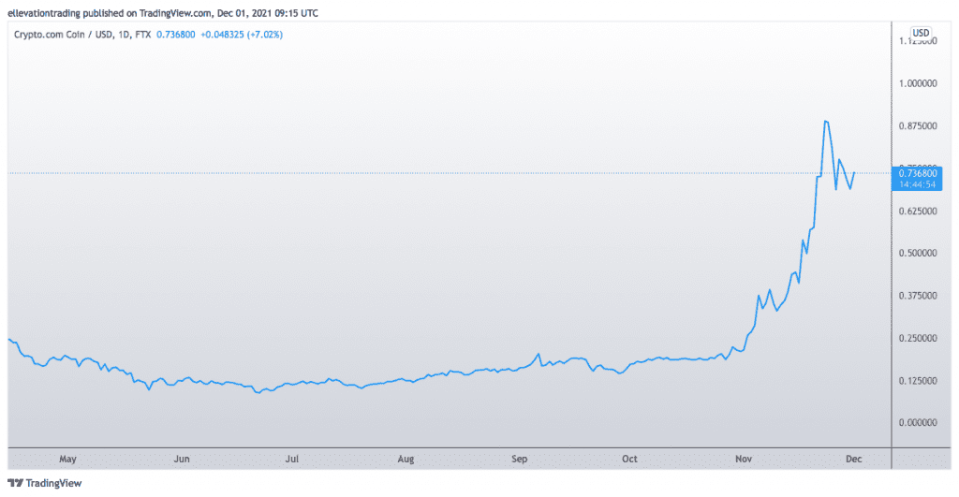Click the 0.250000 price axis label

coord(918,338)
